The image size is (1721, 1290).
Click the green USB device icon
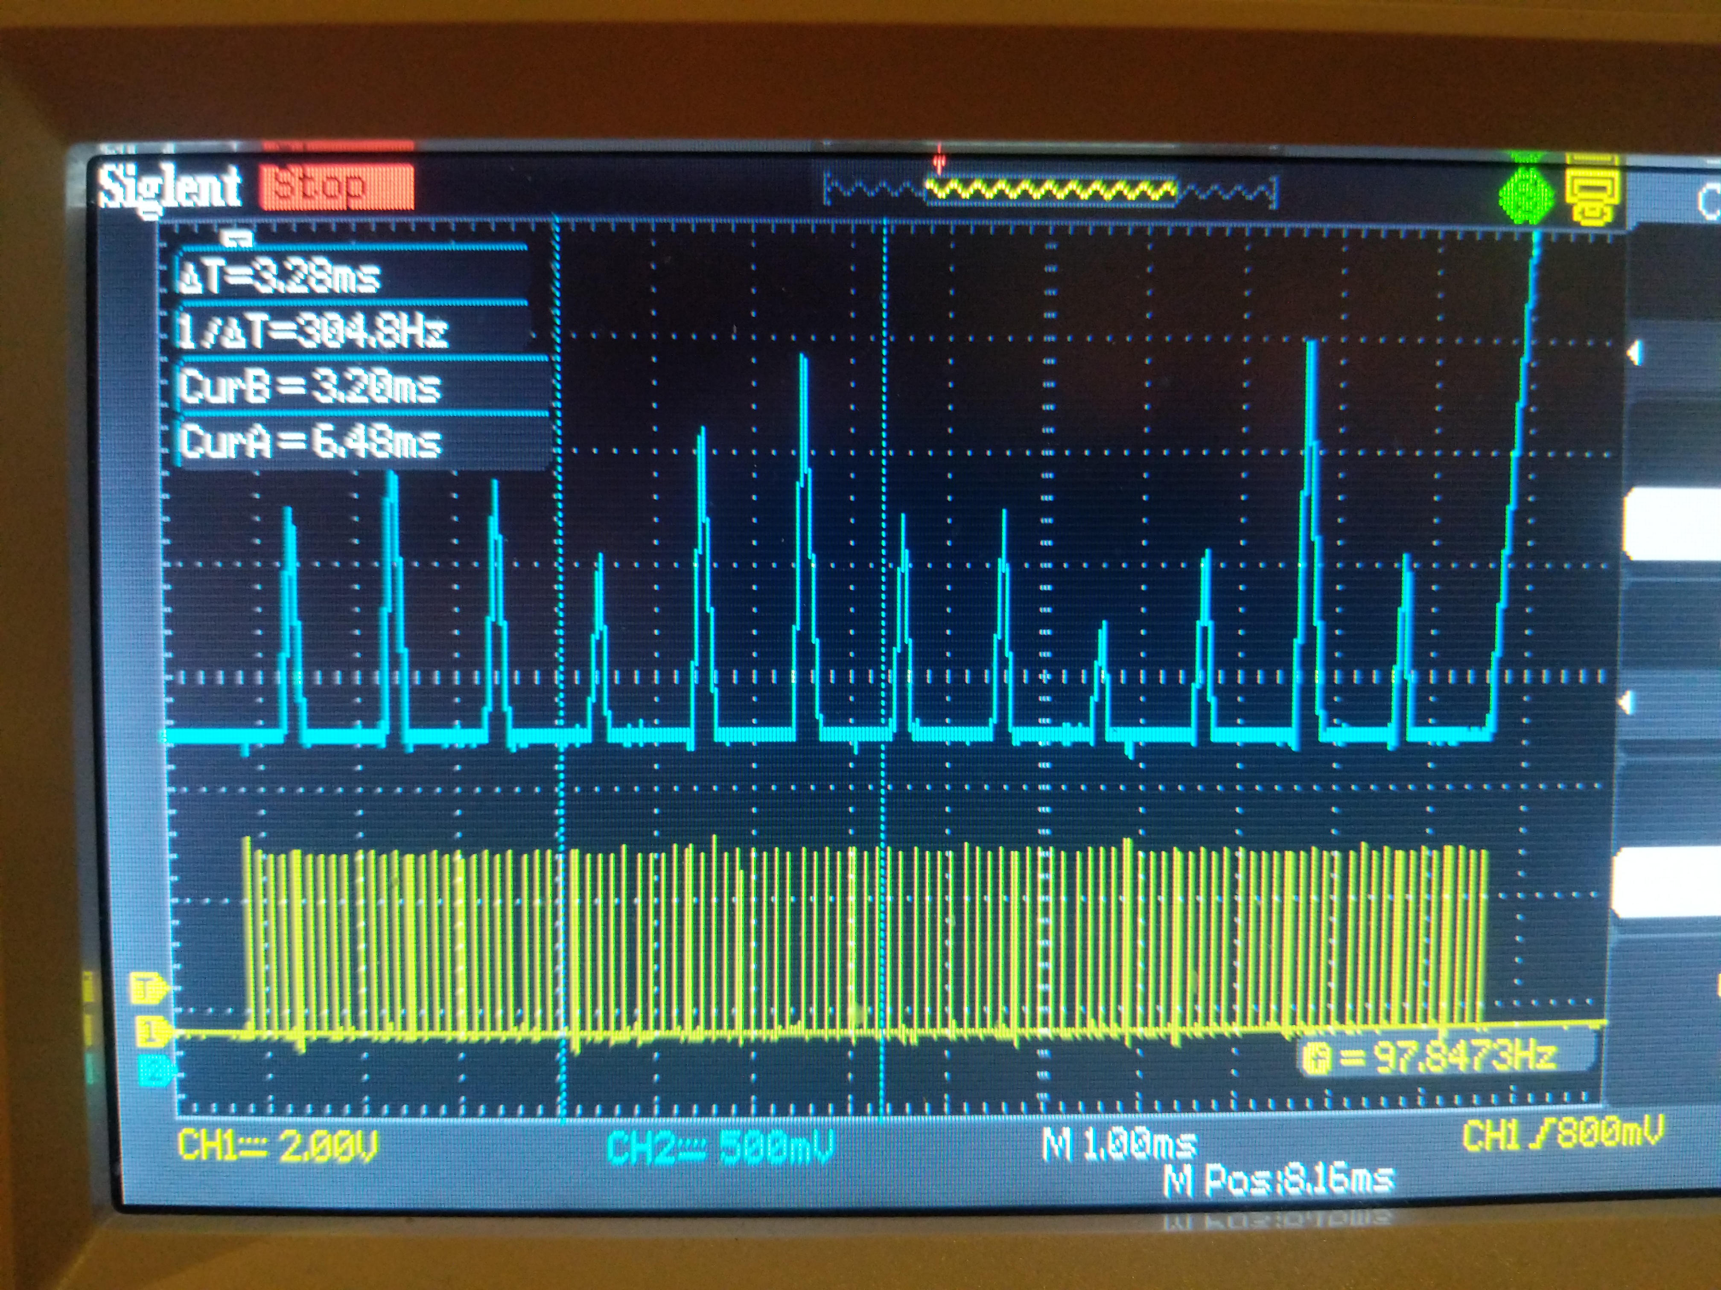[x=1526, y=195]
